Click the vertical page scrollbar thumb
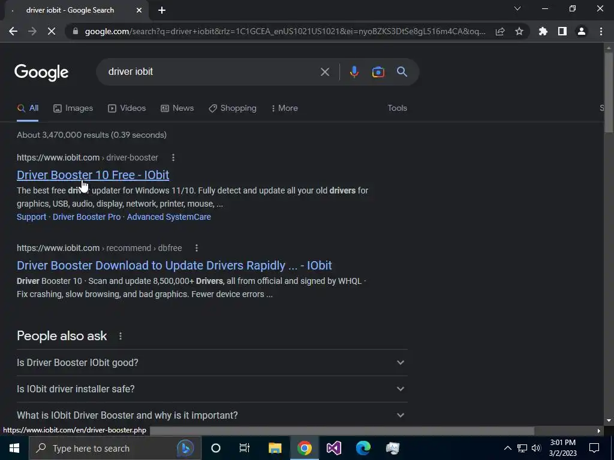 click(x=609, y=93)
